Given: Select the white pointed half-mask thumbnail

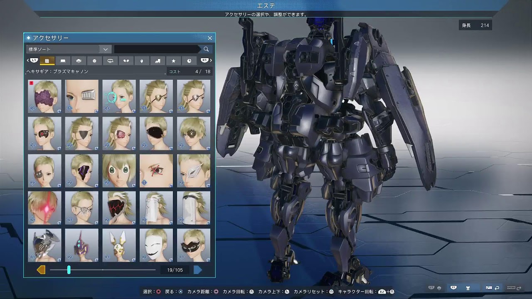Looking at the screenshot, I should (x=194, y=171).
